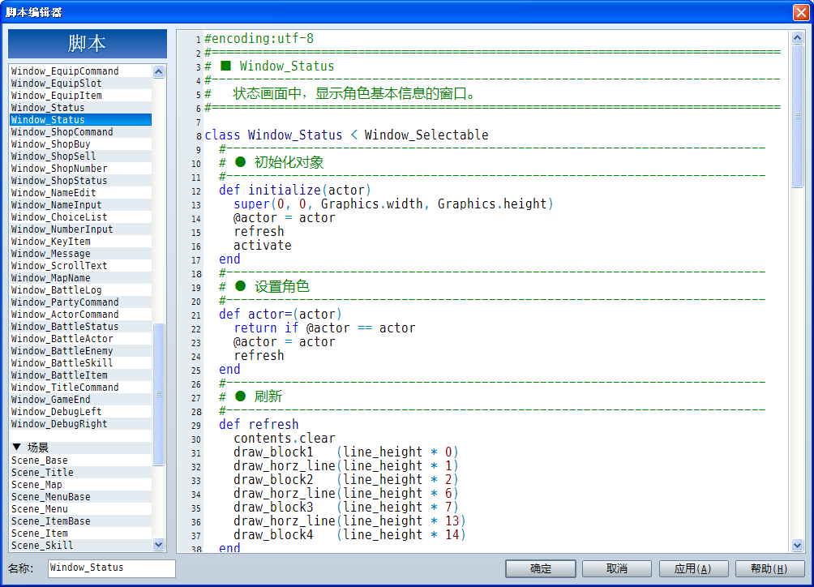This screenshot has height=587, width=814.
Task: Select the Window_Message script
Action: pos(81,253)
